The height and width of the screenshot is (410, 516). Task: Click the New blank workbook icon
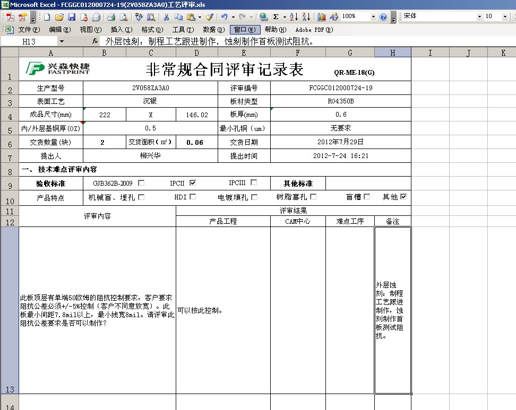(47, 17)
